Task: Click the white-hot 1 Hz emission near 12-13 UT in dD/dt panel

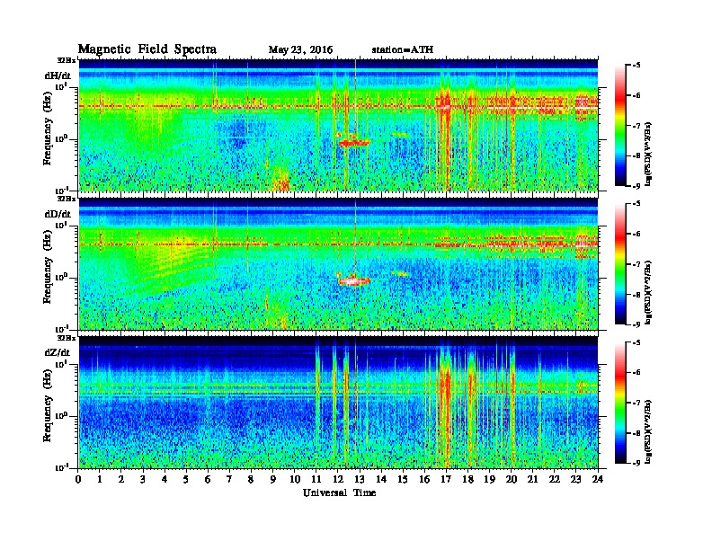Action: (x=354, y=281)
